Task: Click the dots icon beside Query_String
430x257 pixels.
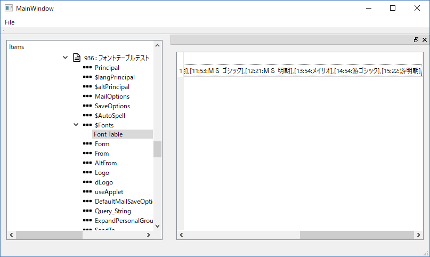Action: coord(87,211)
